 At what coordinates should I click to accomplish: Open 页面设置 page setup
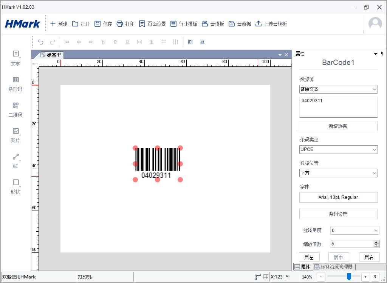(x=152, y=24)
